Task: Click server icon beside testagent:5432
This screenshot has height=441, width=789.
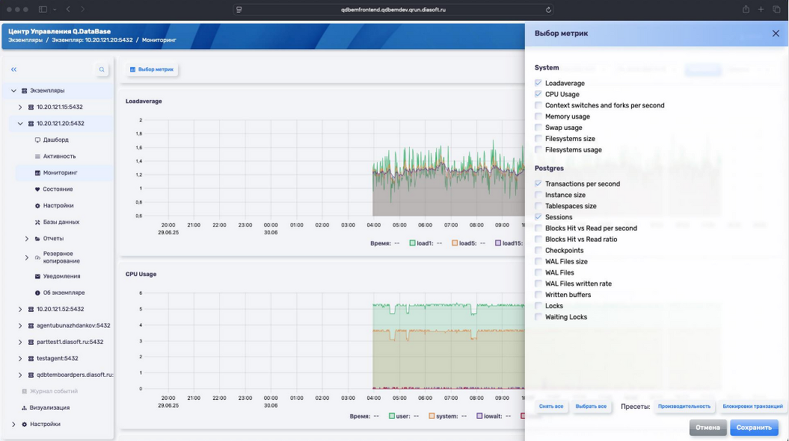Action: coord(31,359)
